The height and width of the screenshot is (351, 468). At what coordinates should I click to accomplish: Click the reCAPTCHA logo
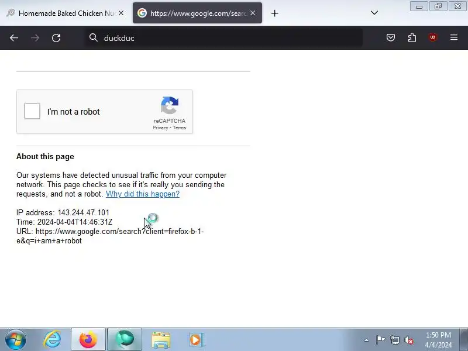[x=170, y=105]
